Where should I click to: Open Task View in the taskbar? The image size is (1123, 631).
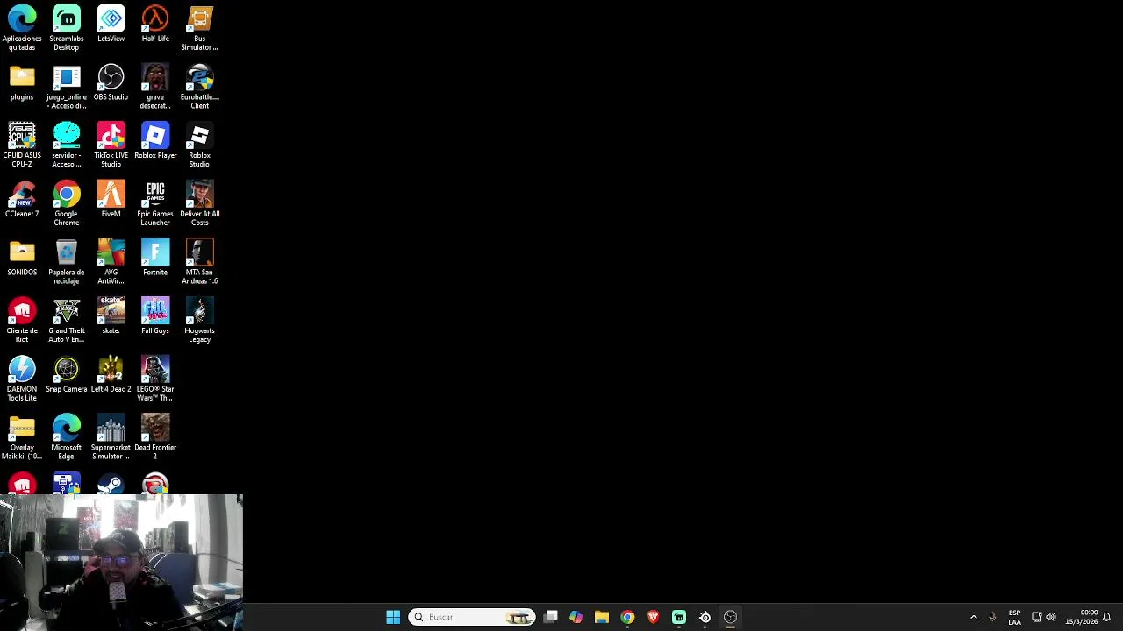550,617
